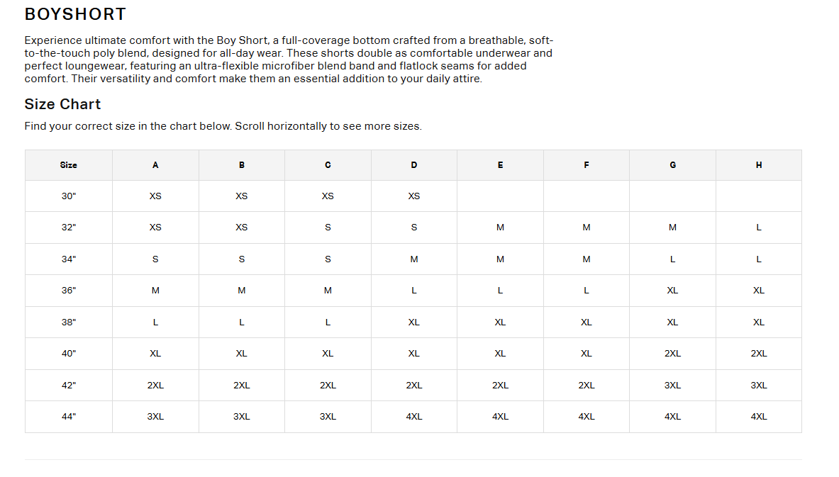839x477 pixels.
Task: Click the 36" size row label
Action: tap(69, 291)
